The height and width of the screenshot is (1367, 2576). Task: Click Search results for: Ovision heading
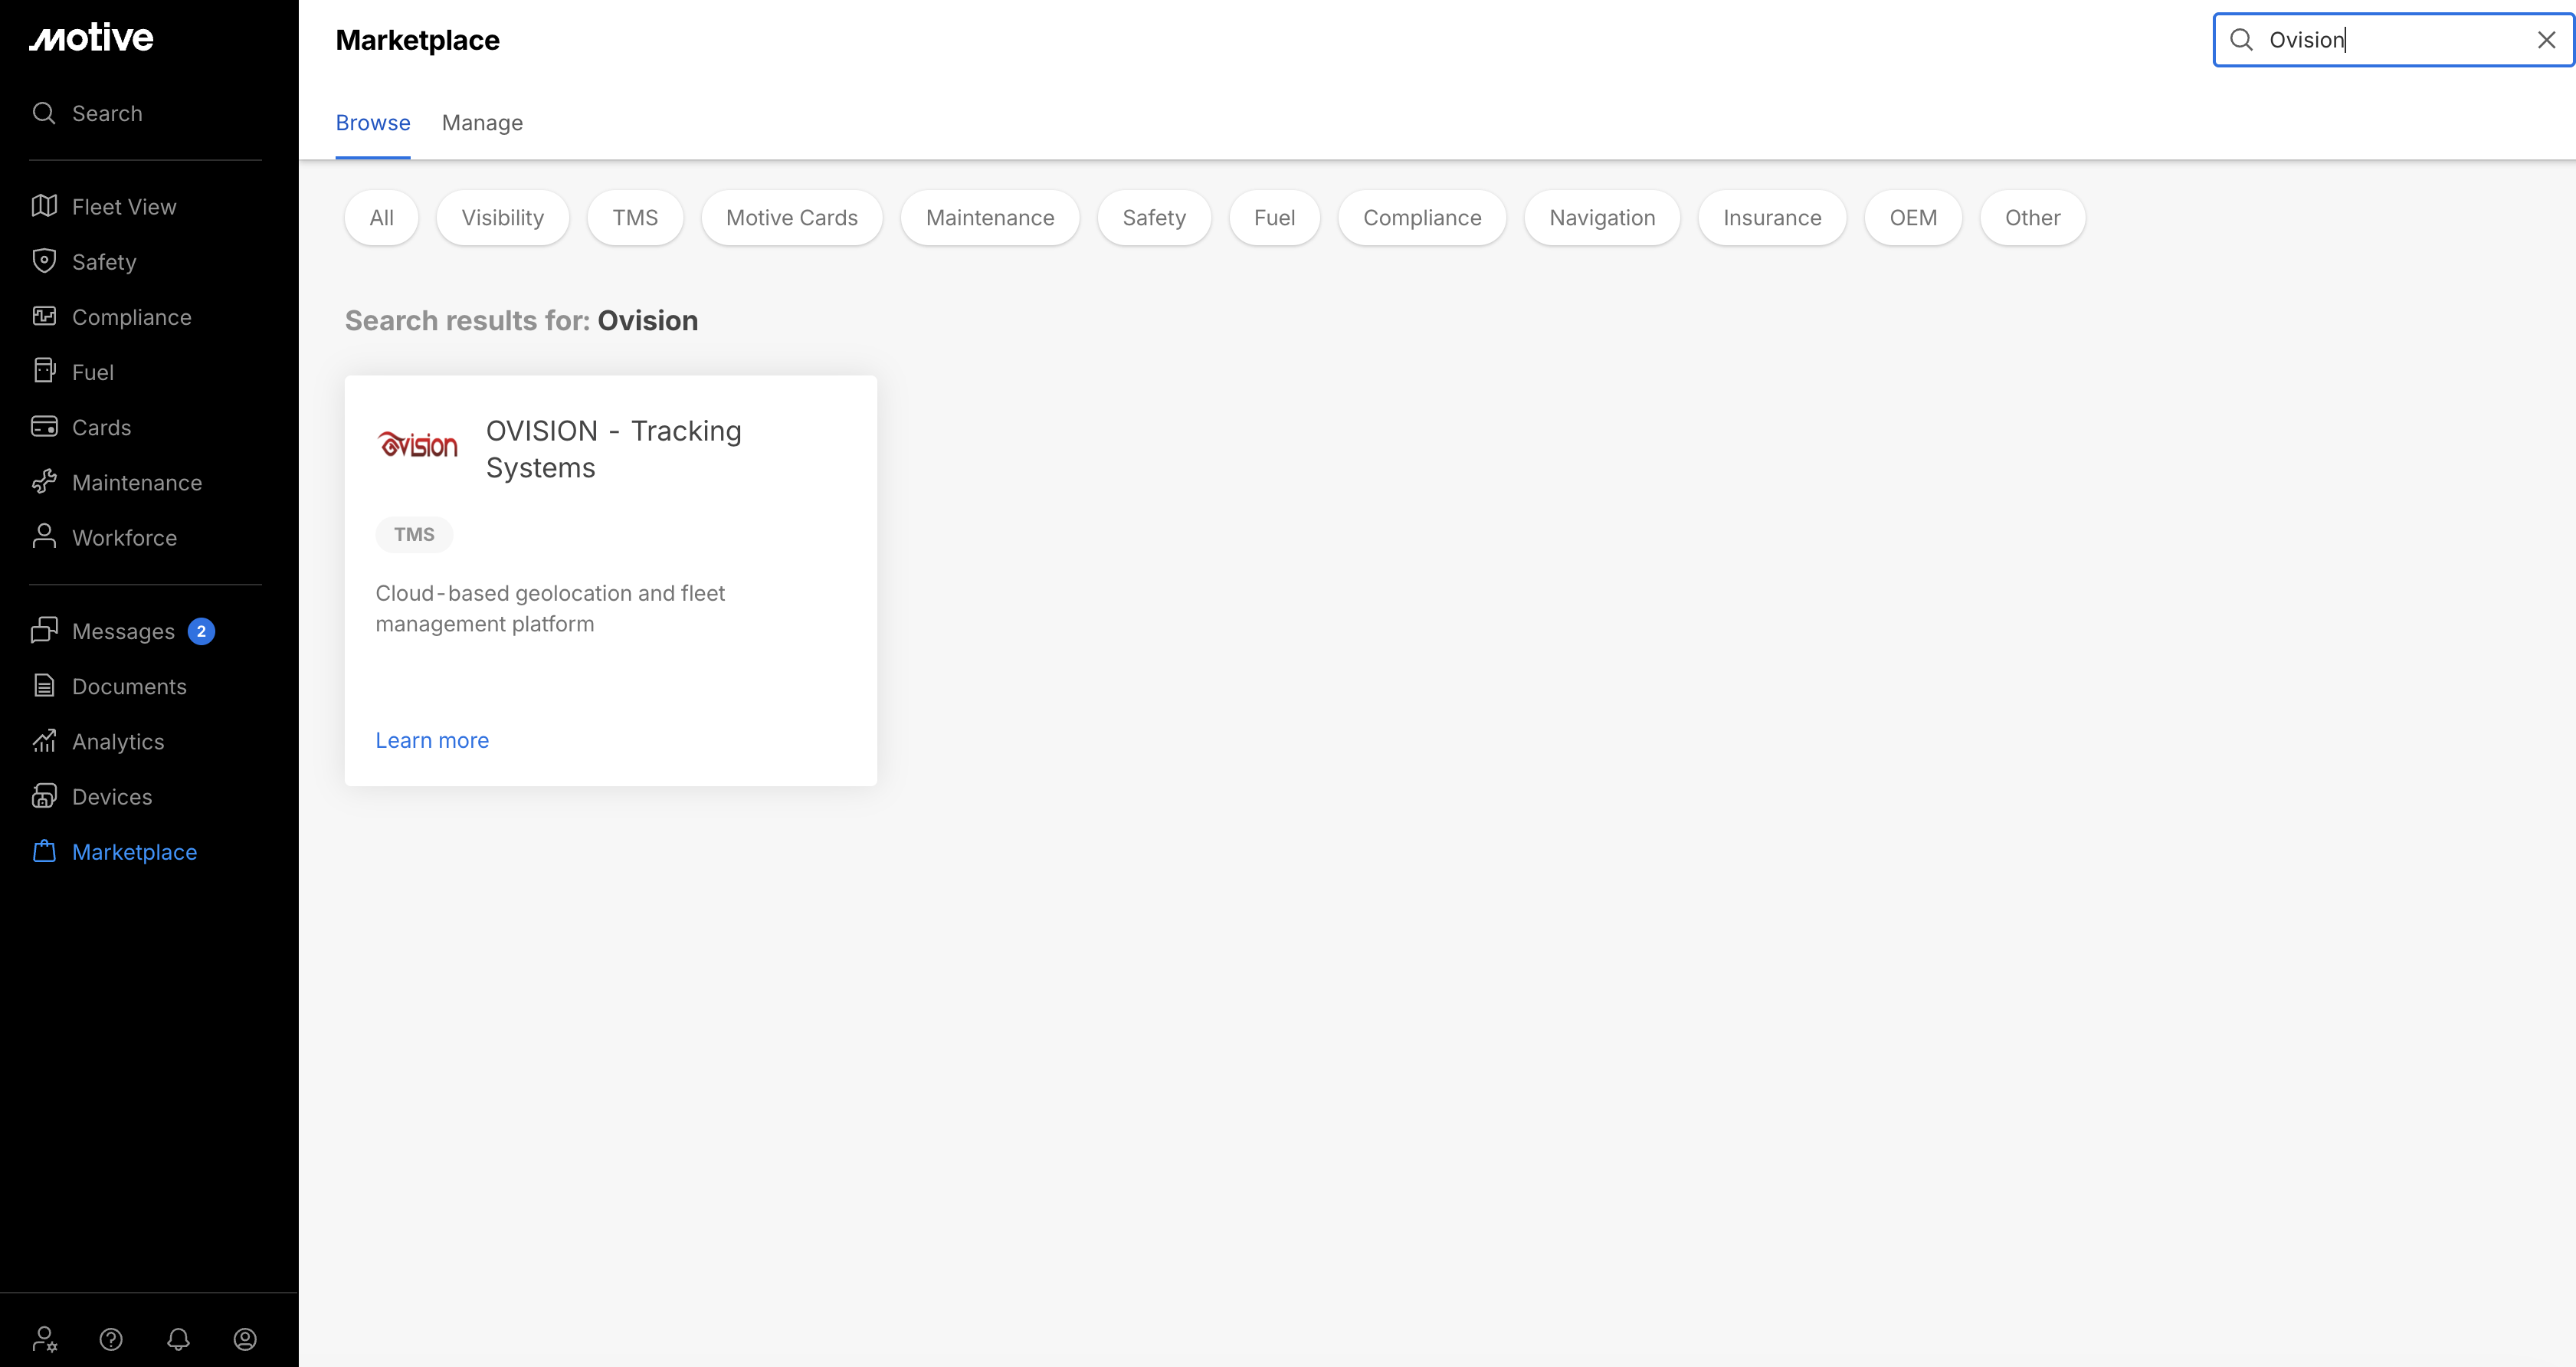521,320
